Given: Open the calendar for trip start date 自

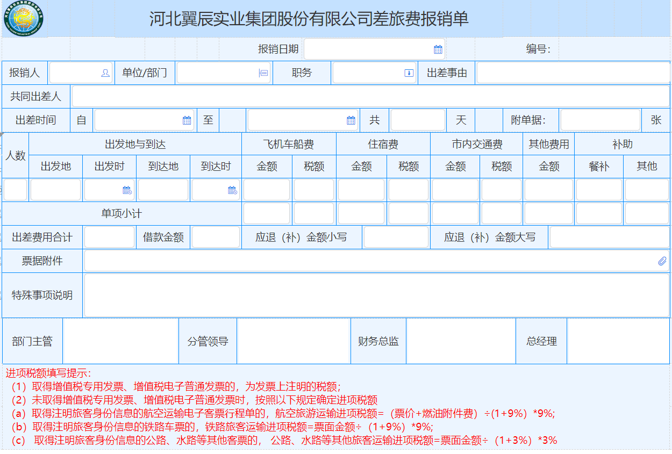Looking at the screenshot, I should pos(187,120).
